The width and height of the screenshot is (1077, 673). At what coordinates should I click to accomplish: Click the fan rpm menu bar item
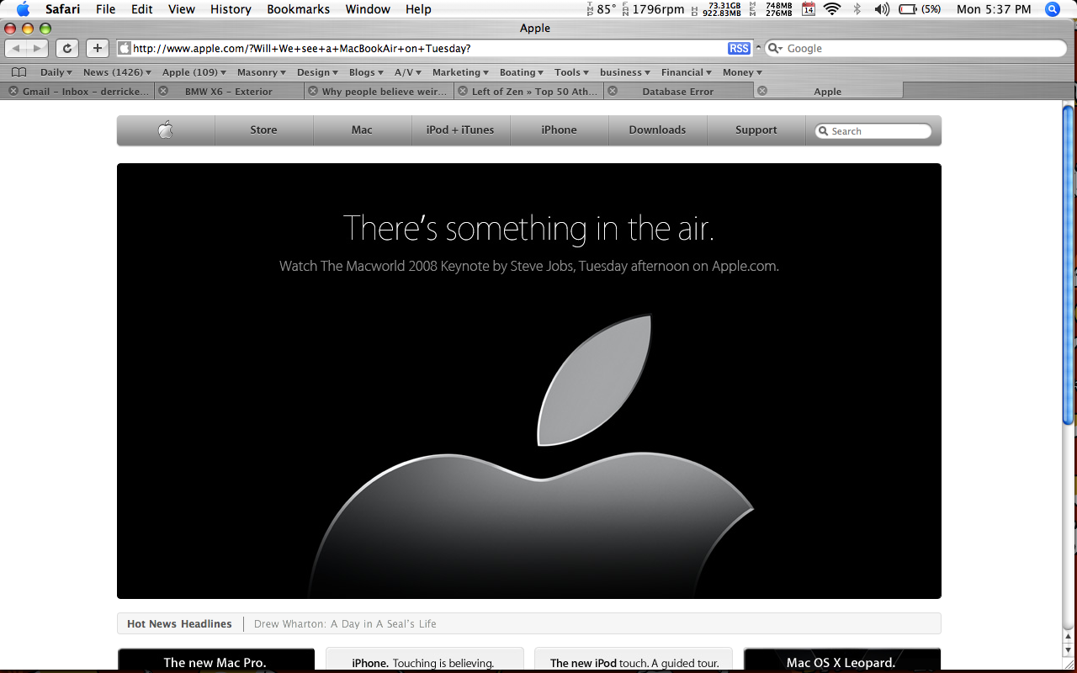(x=652, y=9)
